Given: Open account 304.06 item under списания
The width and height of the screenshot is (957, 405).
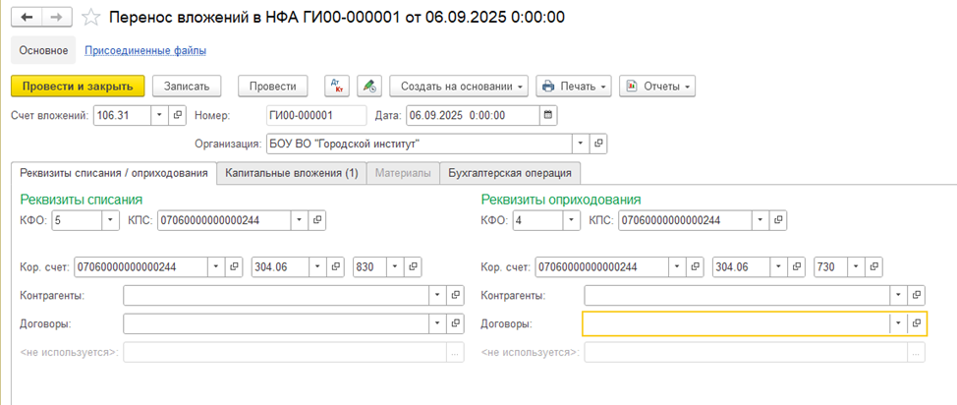Looking at the screenshot, I should pyautogui.click(x=335, y=267).
